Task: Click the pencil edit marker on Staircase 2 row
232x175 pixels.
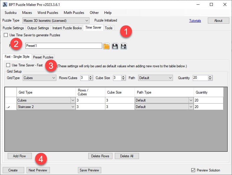Action: [x=8, y=107]
